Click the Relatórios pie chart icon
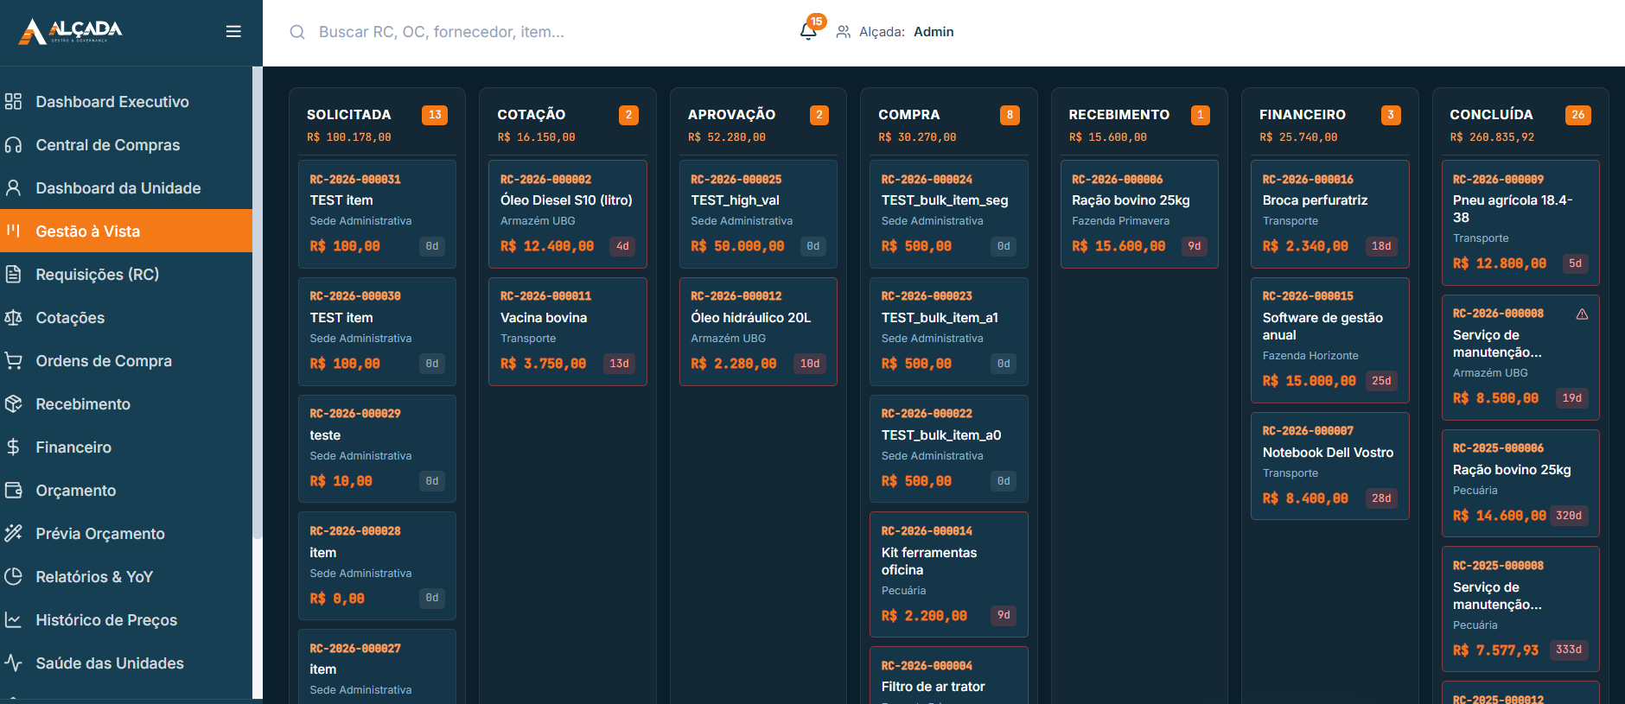 (x=13, y=577)
